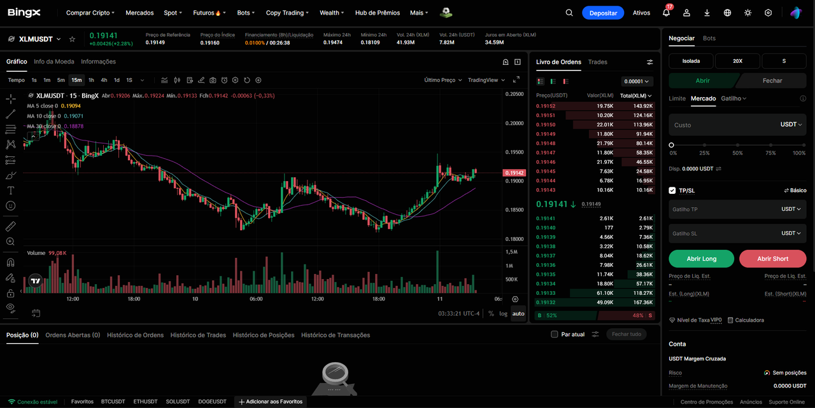Change Custo currency USDT dropdown
This screenshot has height=408, width=815.
[791, 125]
